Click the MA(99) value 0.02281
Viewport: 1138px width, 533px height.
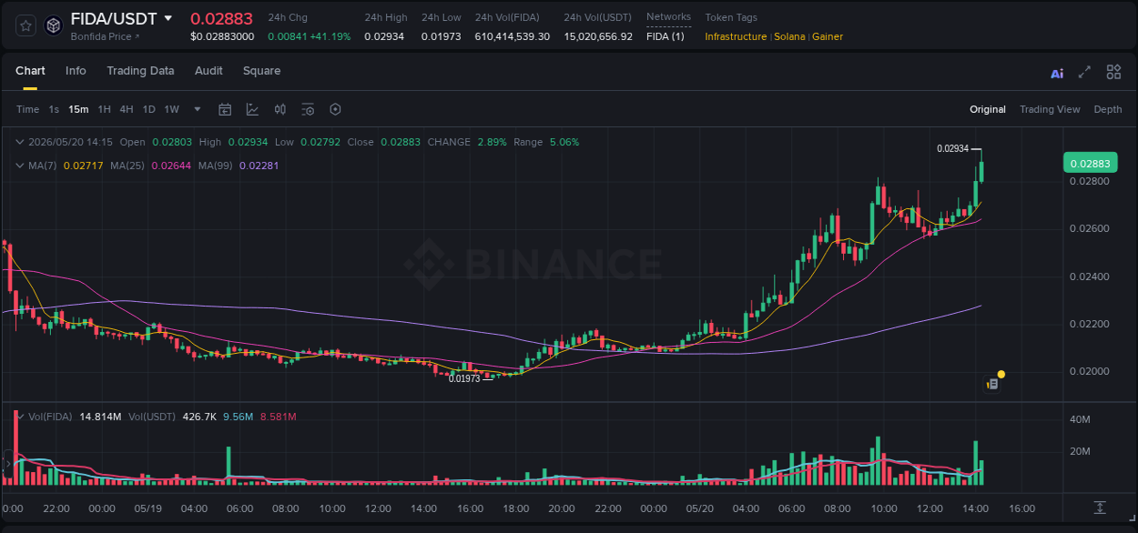click(259, 166)
